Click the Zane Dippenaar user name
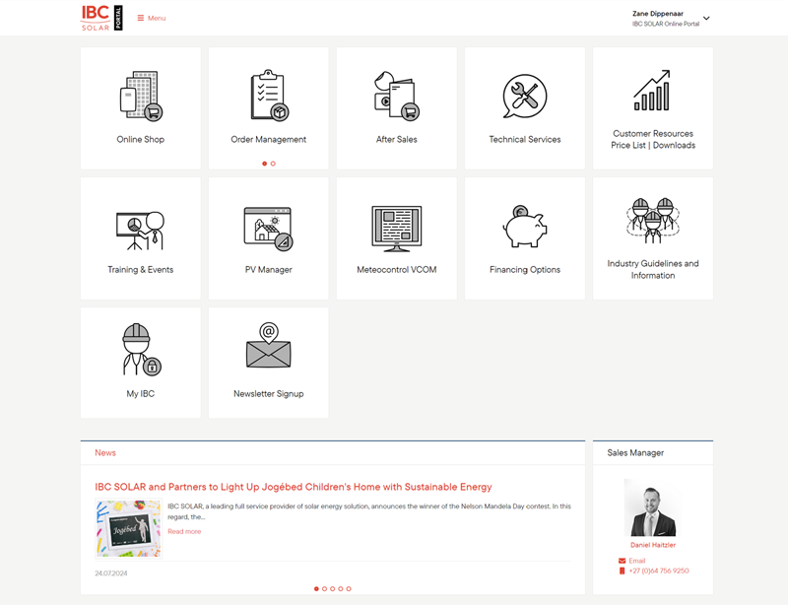Viewport: 788px width, 605px height. pos(657,14)
